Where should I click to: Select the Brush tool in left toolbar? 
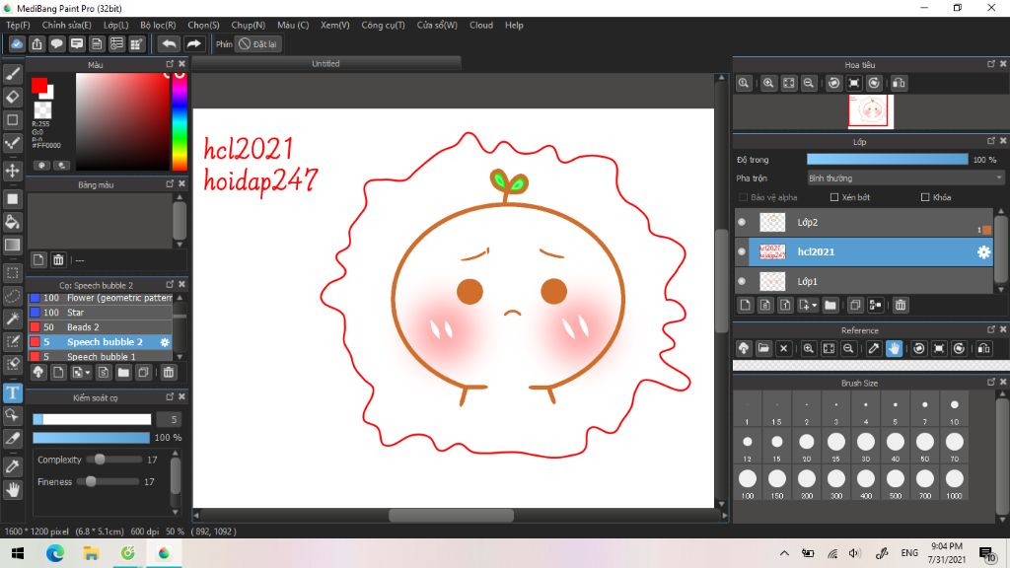[12, 74]
